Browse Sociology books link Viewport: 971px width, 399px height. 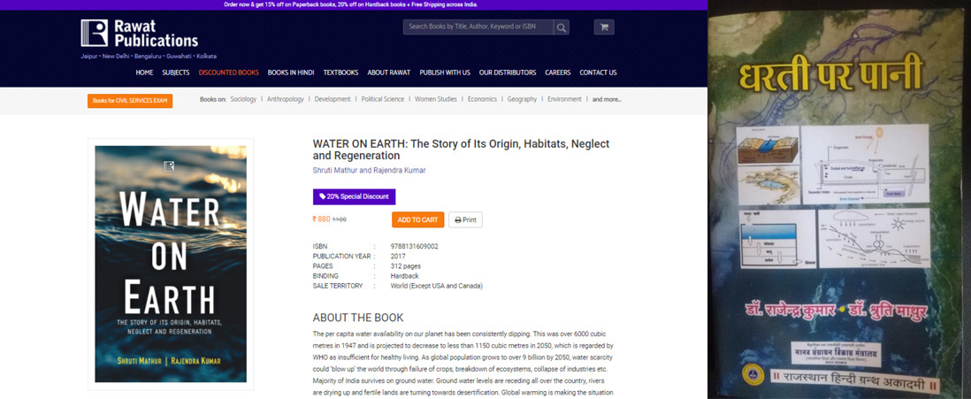point(243,99)
